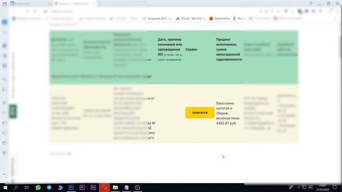Open After Effects from the taskbar

(x=93, y=187)
